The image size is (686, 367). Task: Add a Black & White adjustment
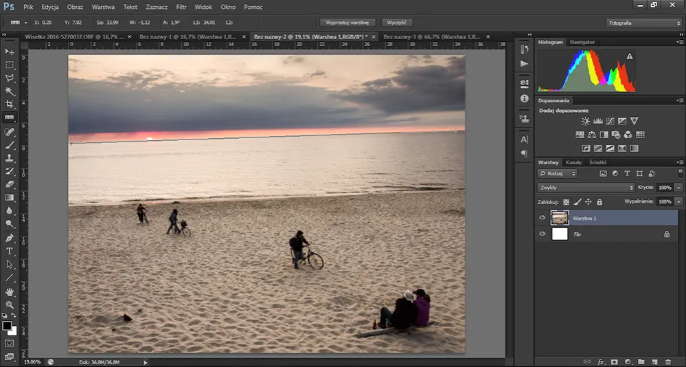pyautogui.click(x=604, y=135)
